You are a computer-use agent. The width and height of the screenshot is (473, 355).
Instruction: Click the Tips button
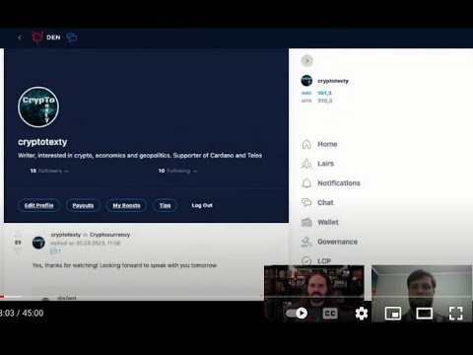(165, 205)
